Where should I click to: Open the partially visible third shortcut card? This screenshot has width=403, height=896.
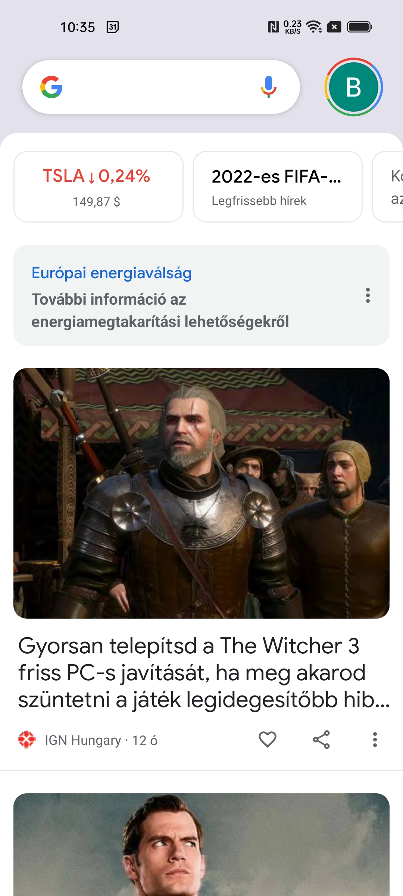click(x=388, y=187)
